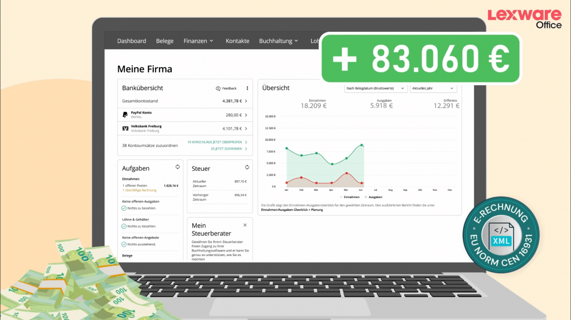The image size is (571, 320).
Task: Click the PayPal Konto logo icon
Action: coord(125,115)
